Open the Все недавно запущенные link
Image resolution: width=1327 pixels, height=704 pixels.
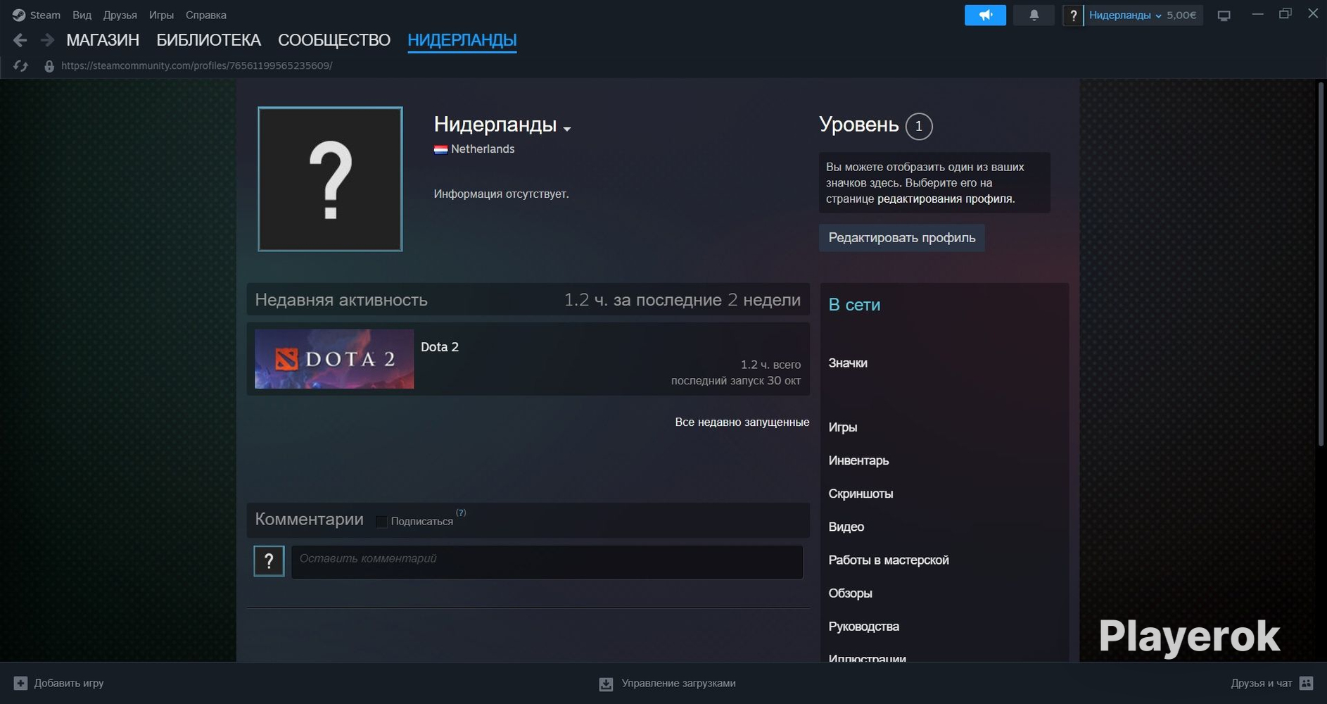(x=742, y=422)
